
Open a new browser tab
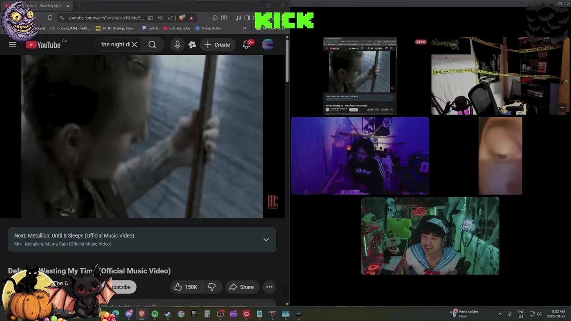(x=79, y=6)
